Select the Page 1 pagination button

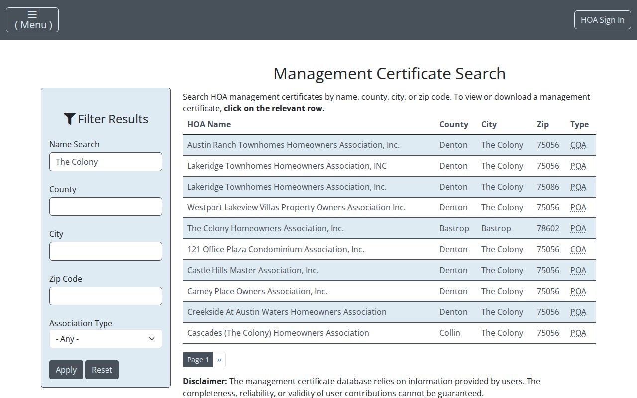(198, 359)
